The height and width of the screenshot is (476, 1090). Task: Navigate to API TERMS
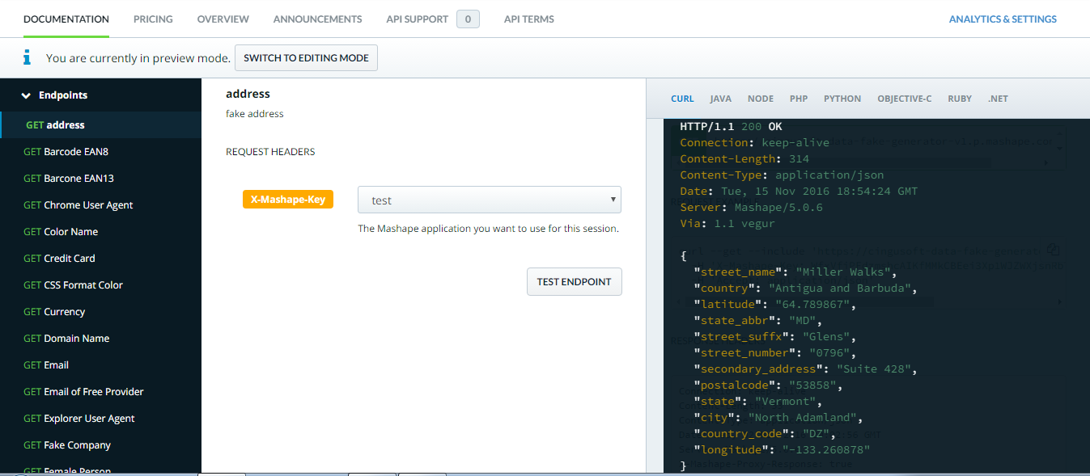click(x=528, y=19)
